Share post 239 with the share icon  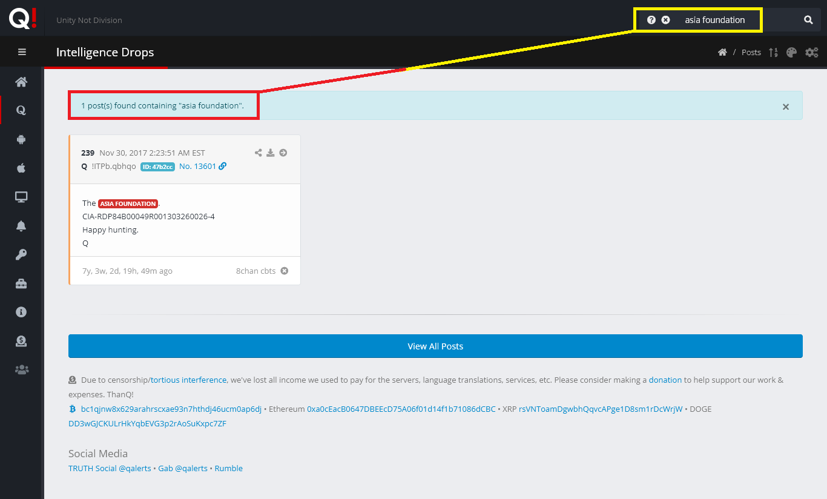(x=259, y=153)
